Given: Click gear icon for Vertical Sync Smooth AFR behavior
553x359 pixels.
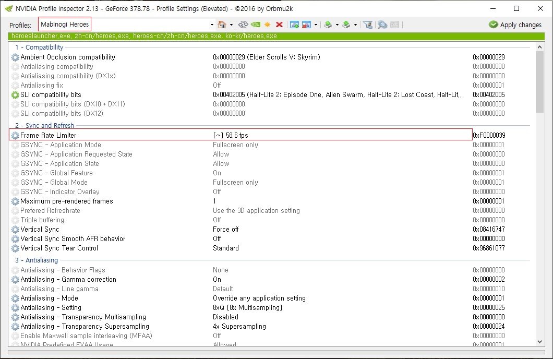Looking at the screenshot, I should (x=15, y=239).
